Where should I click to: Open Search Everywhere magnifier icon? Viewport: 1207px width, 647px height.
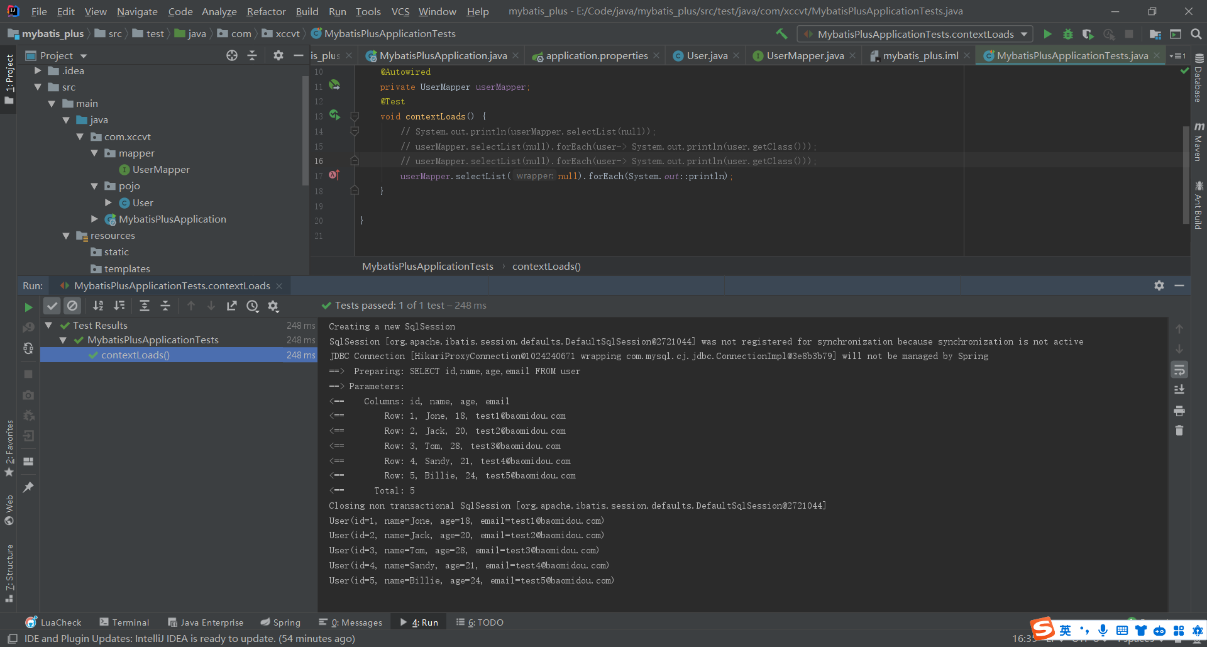1196,34
